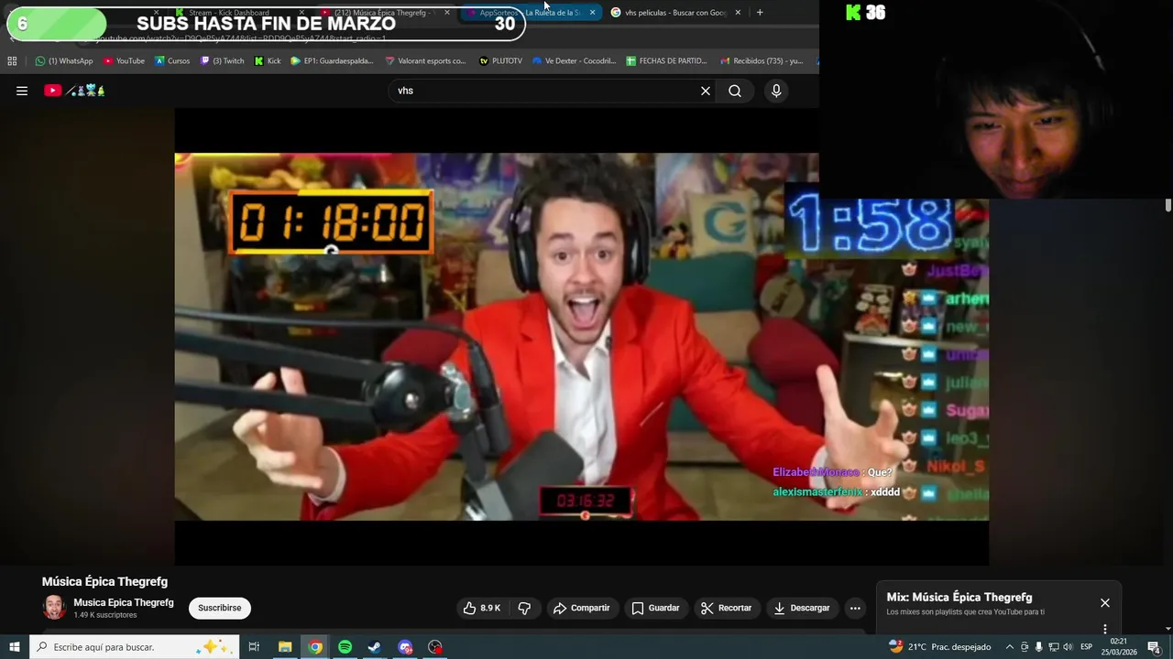Show hidden system tray icons
The height and width of the screenshot is (659, 1173).
click(1010, 647)
